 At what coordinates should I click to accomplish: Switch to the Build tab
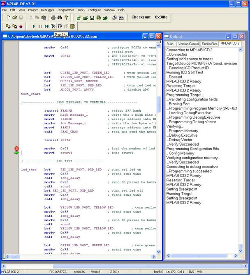(x=170, y=44)
